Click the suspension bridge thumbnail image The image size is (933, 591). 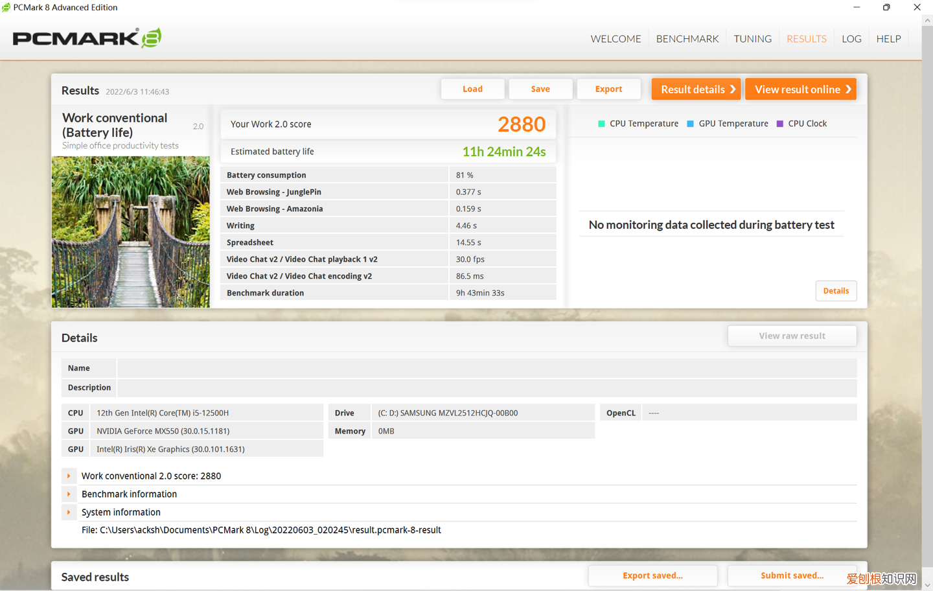131,231
